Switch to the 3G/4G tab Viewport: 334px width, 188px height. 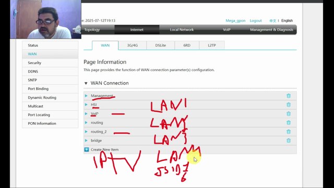(133, 45)
